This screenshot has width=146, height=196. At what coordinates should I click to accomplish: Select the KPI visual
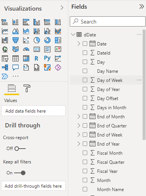pyautogui.click(x=58, y=49)
